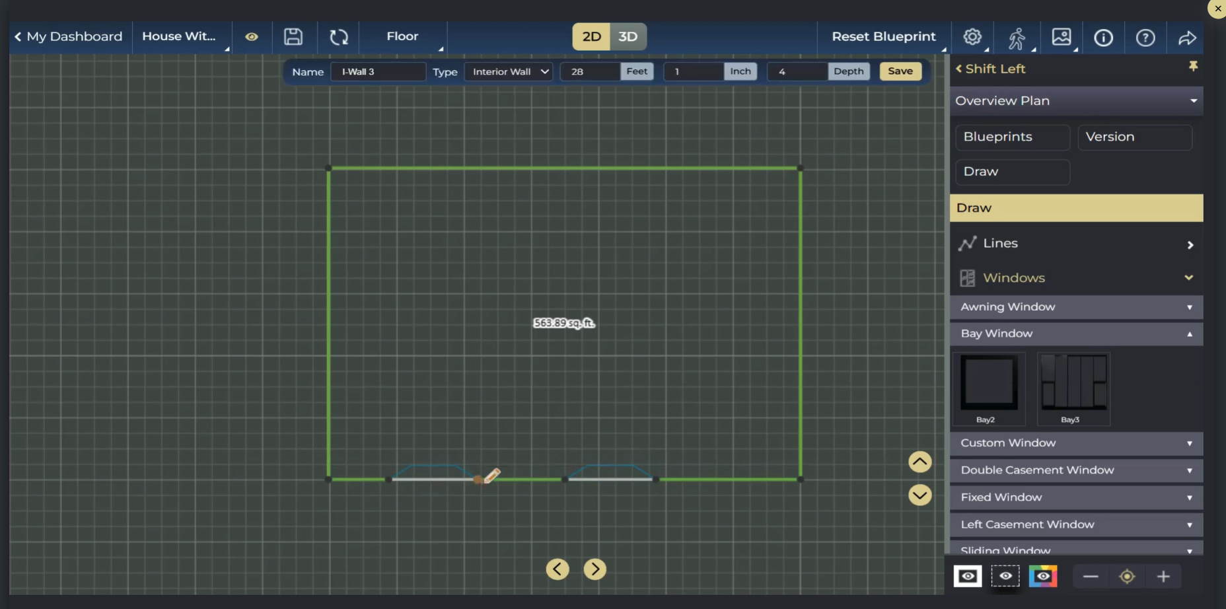This screenshot has width=1226, height=609.
Task: Select the Feet unit toggle
Action: point(637,71)
